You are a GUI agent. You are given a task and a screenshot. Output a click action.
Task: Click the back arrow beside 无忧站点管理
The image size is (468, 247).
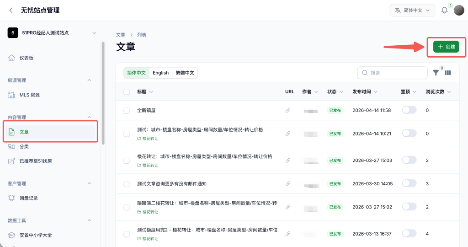click(x=11, y=11)
